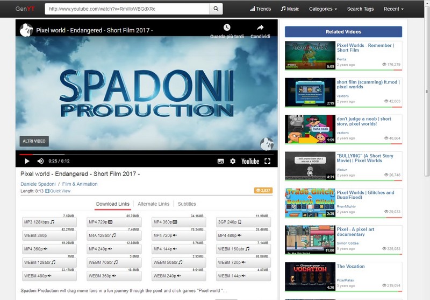The width and height of the screenshot is (430, 300).
Task: Click the search magnifier button
Action: [x=216, y=9]
